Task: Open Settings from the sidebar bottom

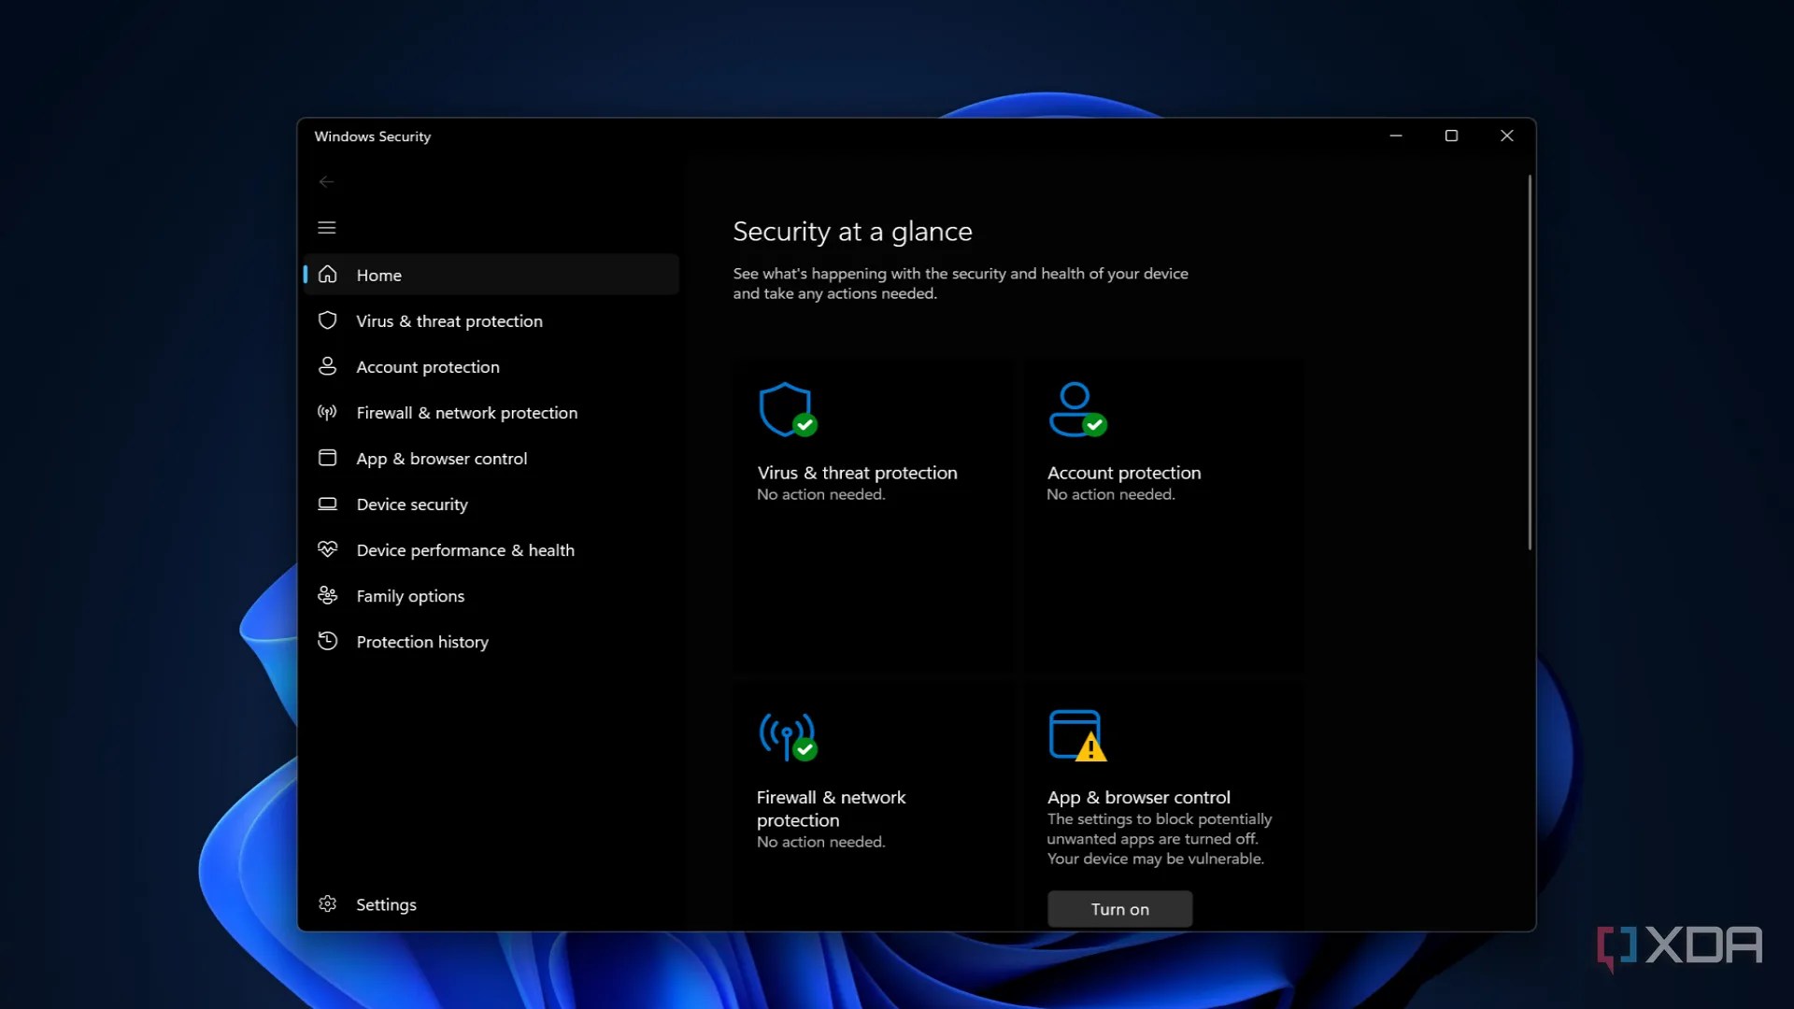Action: [x=385, y=904]
